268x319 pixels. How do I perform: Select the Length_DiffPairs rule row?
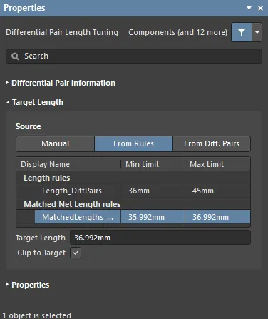click(x=133, y=191)
